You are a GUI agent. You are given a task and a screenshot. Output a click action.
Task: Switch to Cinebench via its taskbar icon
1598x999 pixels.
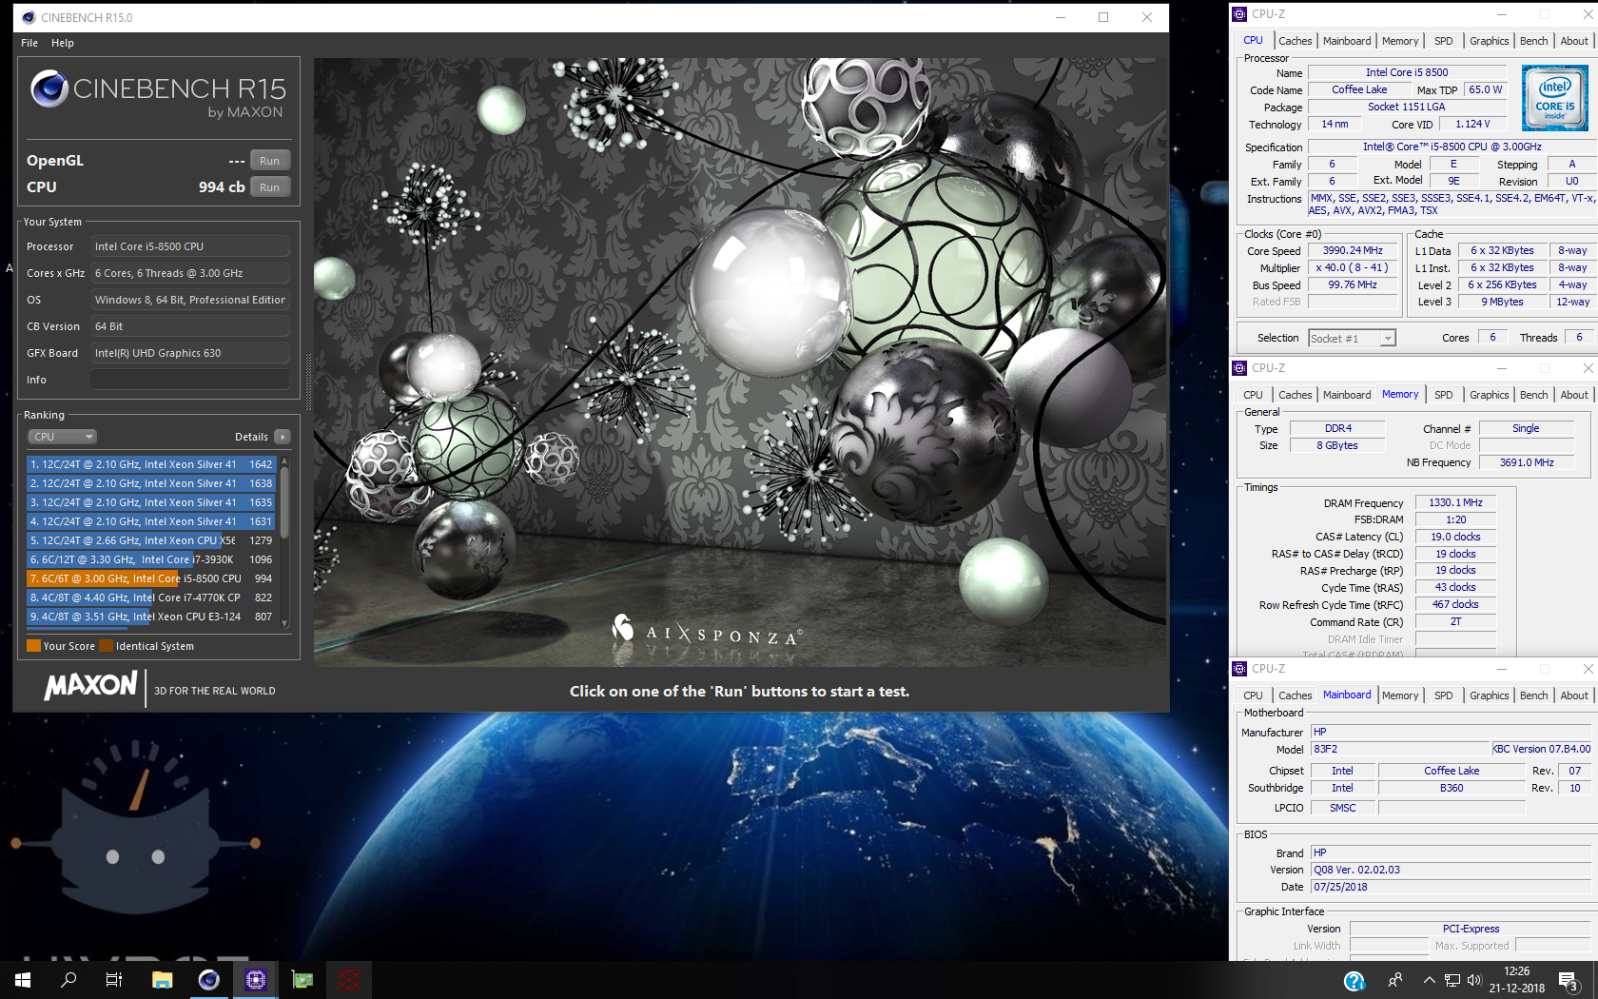click(x=208, y=980)
